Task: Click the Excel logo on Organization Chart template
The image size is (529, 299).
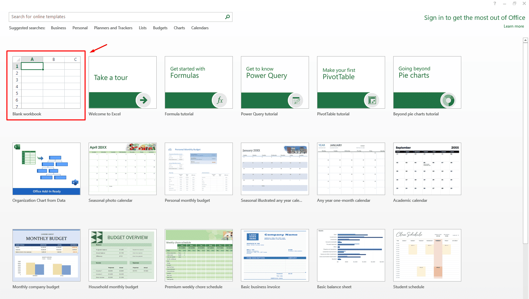Action: (17, 147)
